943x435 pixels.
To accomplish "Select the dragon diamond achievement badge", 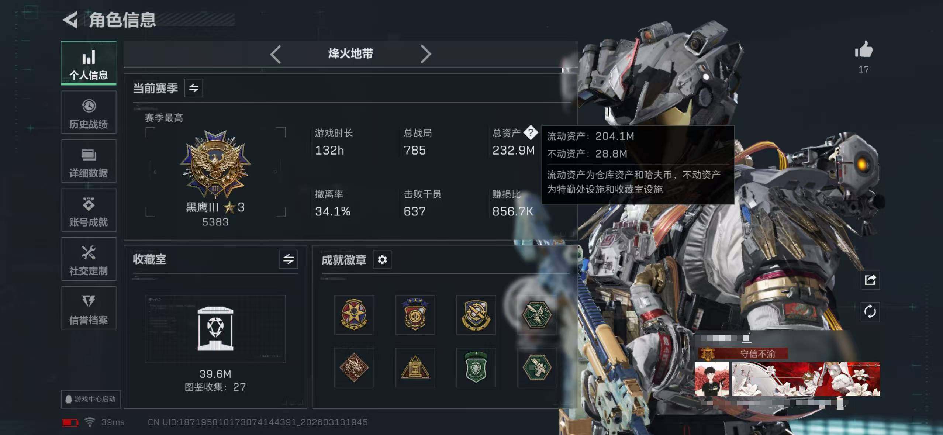I will coord(354,367).
